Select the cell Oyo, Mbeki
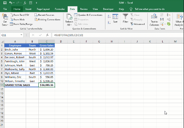Image resolution: width=184 pixels, height=128 pixels. tap(15, 73)
